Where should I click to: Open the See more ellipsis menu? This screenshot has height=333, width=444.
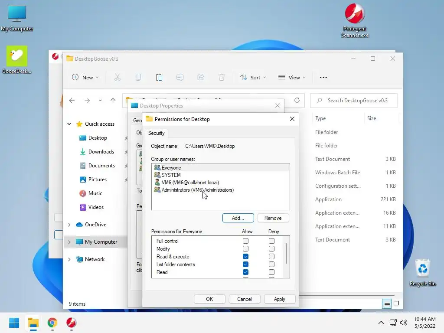[x=323, y=78]
